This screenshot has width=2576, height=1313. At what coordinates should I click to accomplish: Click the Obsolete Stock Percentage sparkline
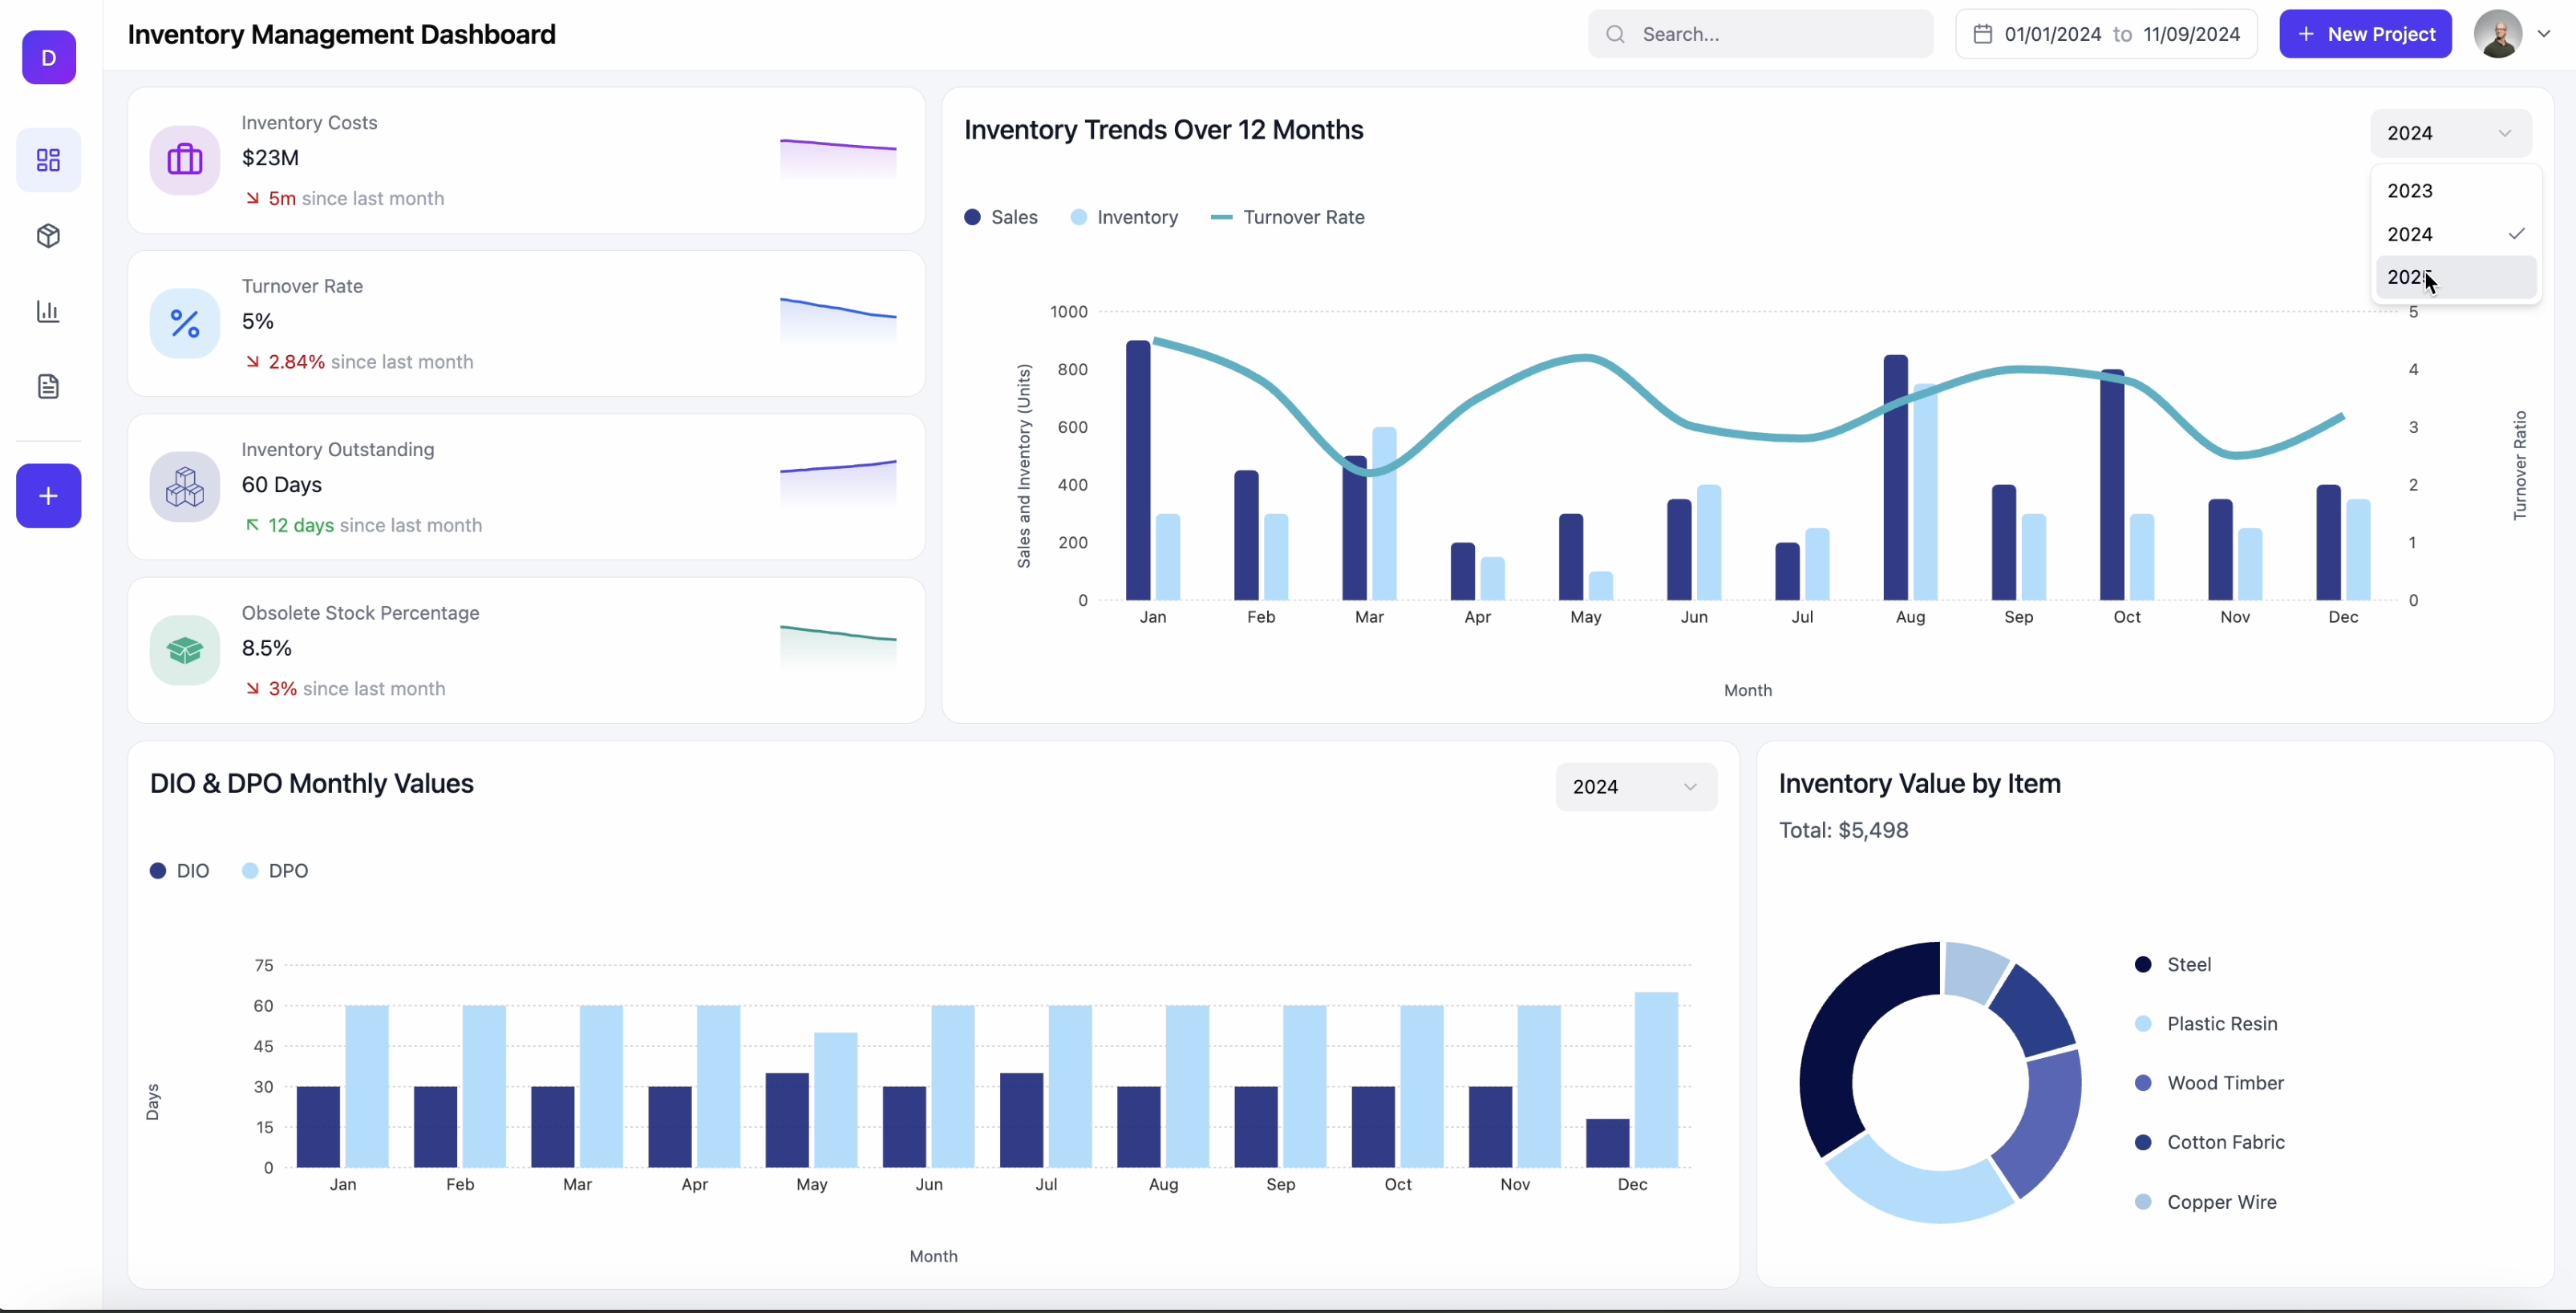point(838,647)
